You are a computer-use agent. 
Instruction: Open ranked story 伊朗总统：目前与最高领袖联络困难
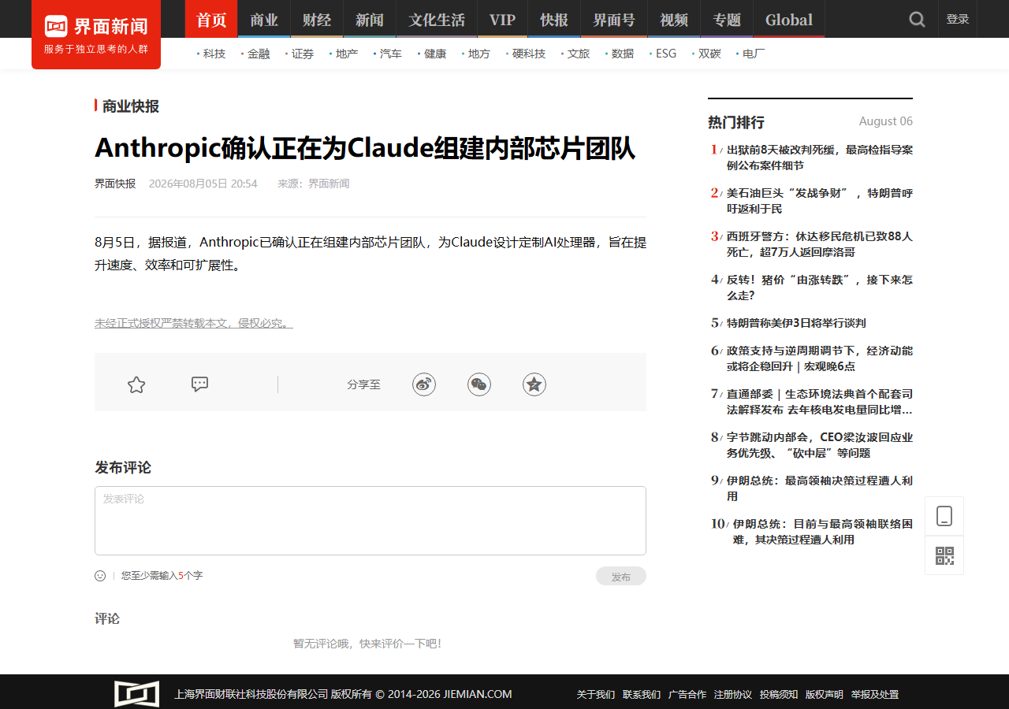(x=823, y=532)
